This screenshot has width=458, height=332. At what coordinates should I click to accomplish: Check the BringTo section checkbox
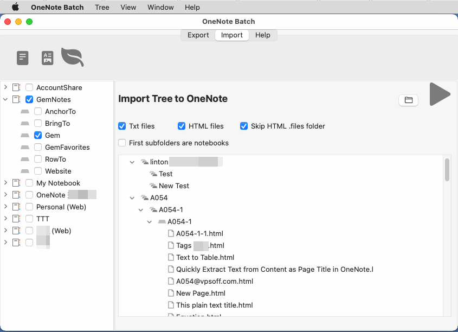[38, 123]
